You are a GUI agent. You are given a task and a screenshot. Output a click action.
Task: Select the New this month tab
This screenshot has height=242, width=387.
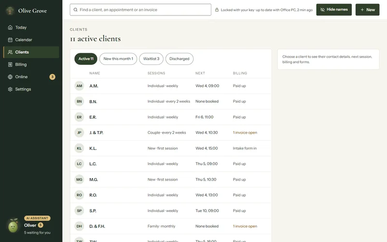[118, 59]
